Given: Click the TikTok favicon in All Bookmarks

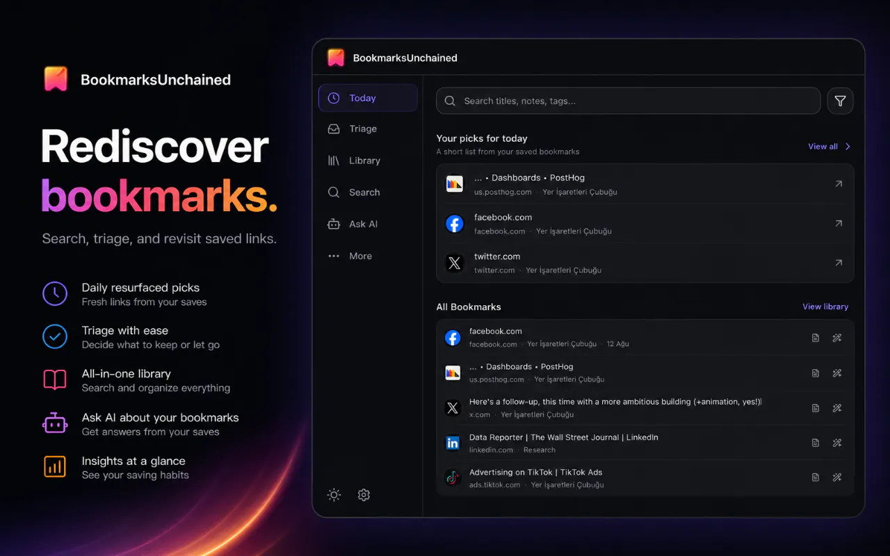Looking at the screenshot, I should pos(453,477).
